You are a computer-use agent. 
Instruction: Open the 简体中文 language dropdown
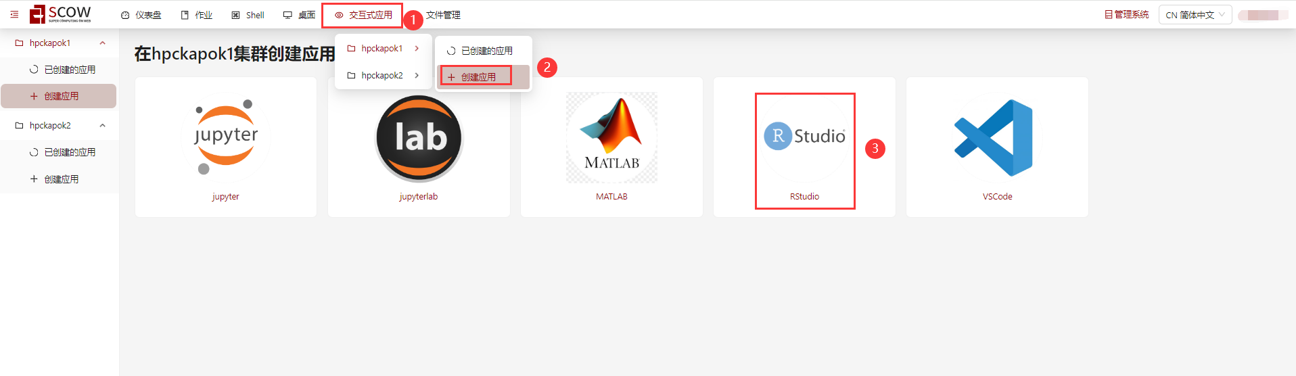pyautogui.click(x=1195, y=15)
